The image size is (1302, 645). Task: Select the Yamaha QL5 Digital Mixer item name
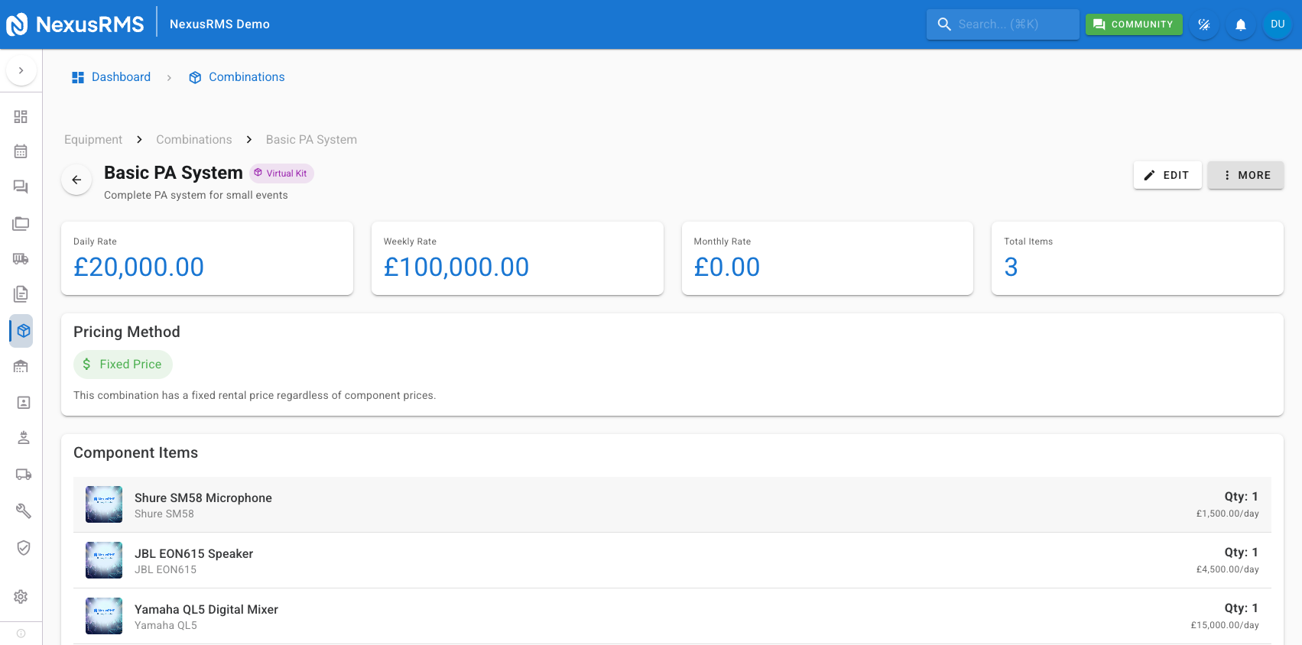point(206,609)
